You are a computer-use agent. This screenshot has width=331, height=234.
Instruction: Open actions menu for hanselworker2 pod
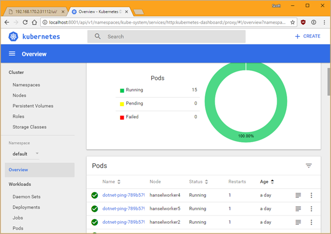click(311, 222)
